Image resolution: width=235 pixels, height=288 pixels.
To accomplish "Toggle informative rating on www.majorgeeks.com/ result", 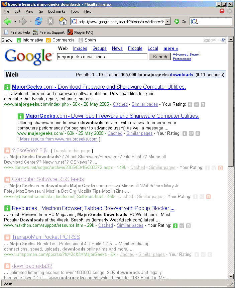I will pyautogui.click(x=185, y=133).
